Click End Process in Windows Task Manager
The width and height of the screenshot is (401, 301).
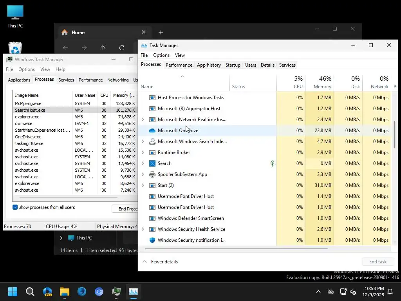coord(125,209)
